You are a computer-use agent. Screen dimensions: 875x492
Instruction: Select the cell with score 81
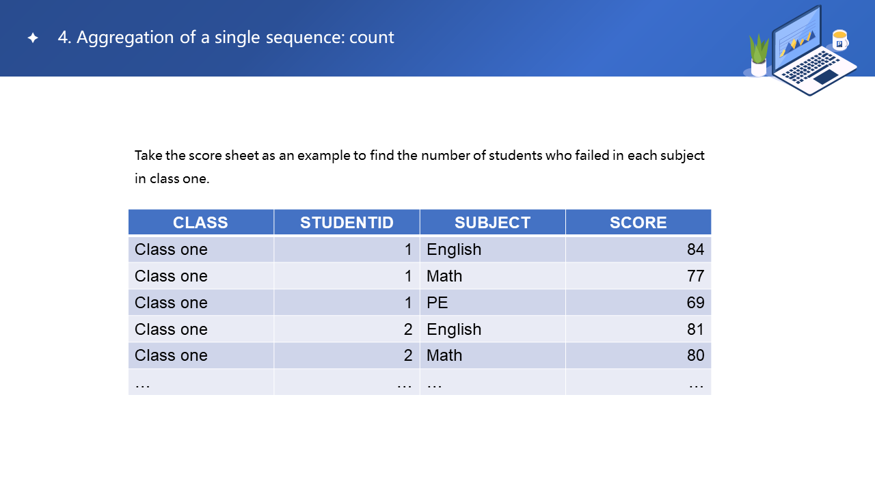(638, 329)
